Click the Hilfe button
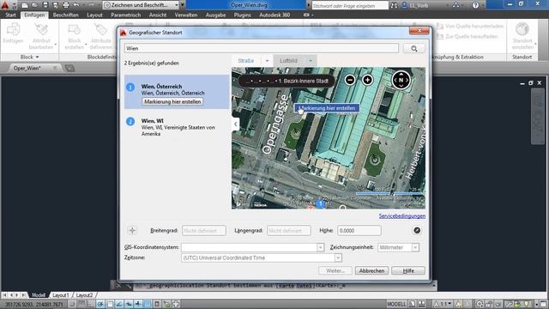Viewport: 549px width, 309px height. click(x=408, y=270)
